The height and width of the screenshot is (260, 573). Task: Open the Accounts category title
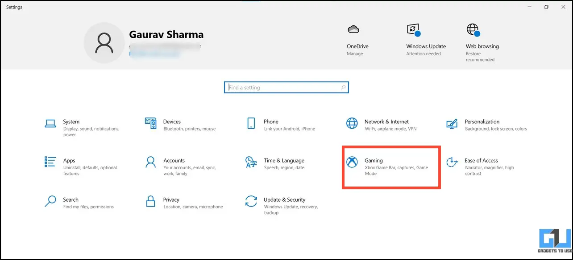[x=174, y=161]
